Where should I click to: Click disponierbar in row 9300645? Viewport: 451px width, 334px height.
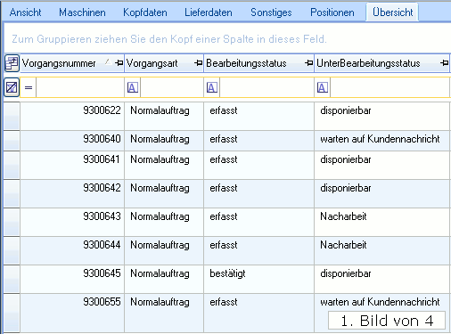point(346,273)
